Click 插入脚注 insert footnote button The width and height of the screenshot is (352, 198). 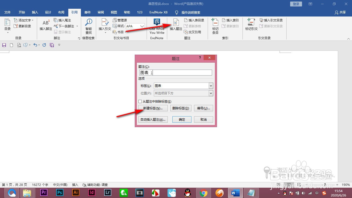[x=46, y=25]
